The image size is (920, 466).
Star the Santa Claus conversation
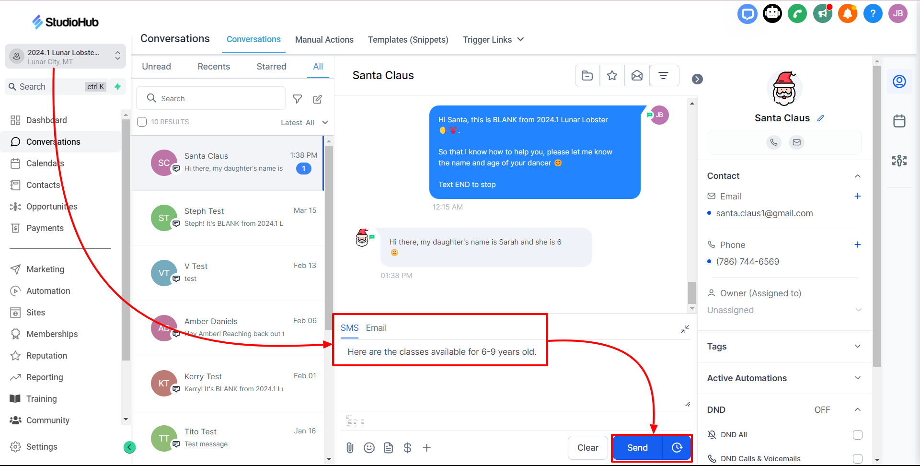(612, 75)
